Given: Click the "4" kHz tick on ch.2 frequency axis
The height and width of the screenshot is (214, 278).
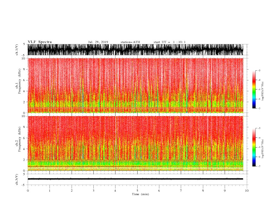Looking at the screenshot, I should 25,149.
